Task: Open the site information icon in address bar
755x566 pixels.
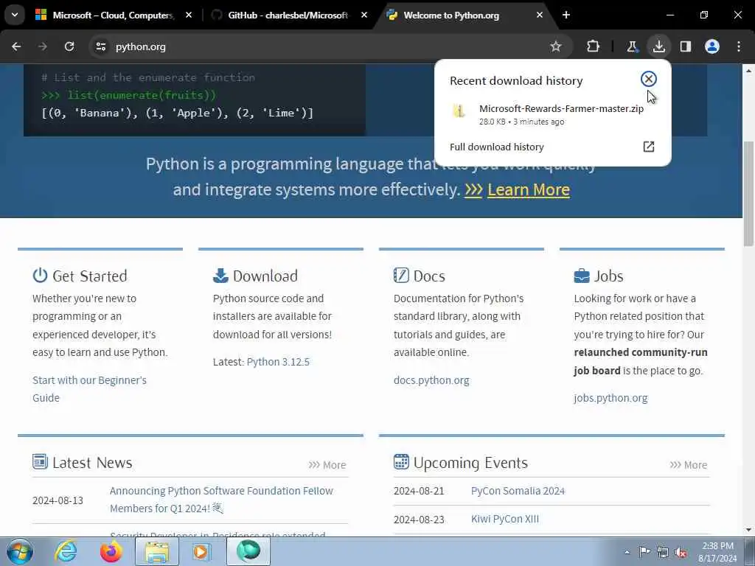Action: 100,46
